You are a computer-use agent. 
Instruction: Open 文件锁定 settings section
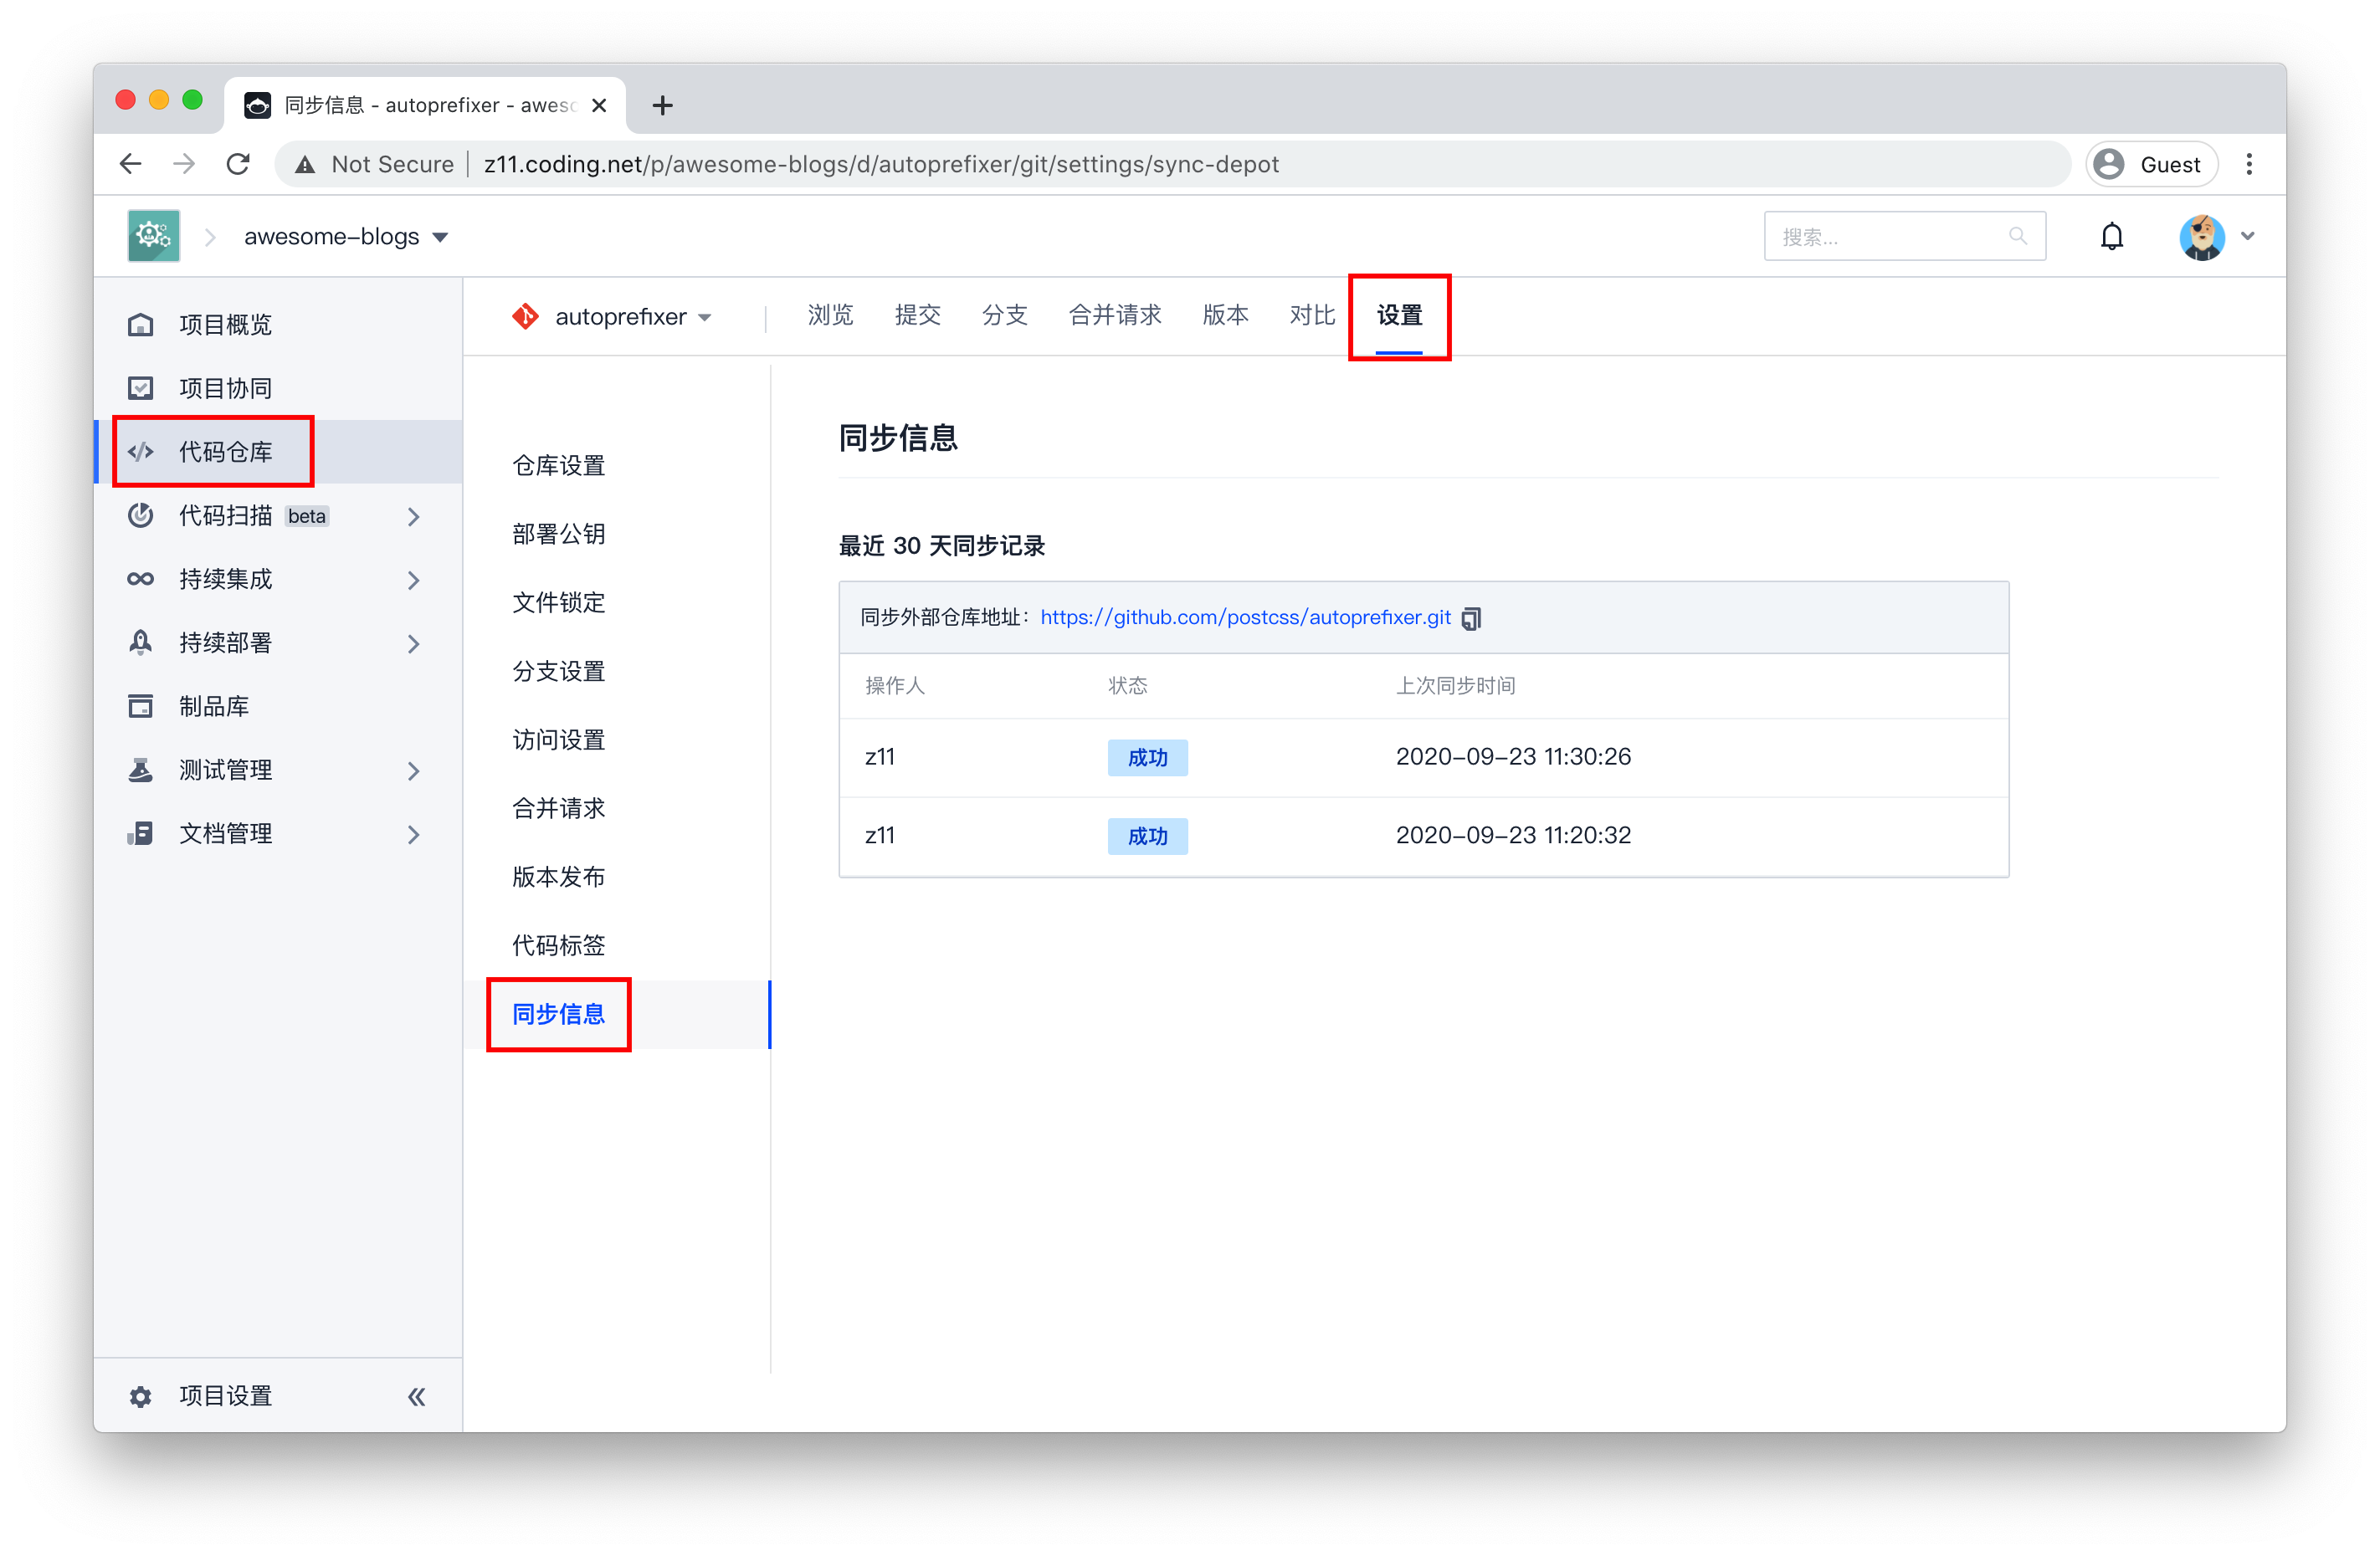(559, 602)
